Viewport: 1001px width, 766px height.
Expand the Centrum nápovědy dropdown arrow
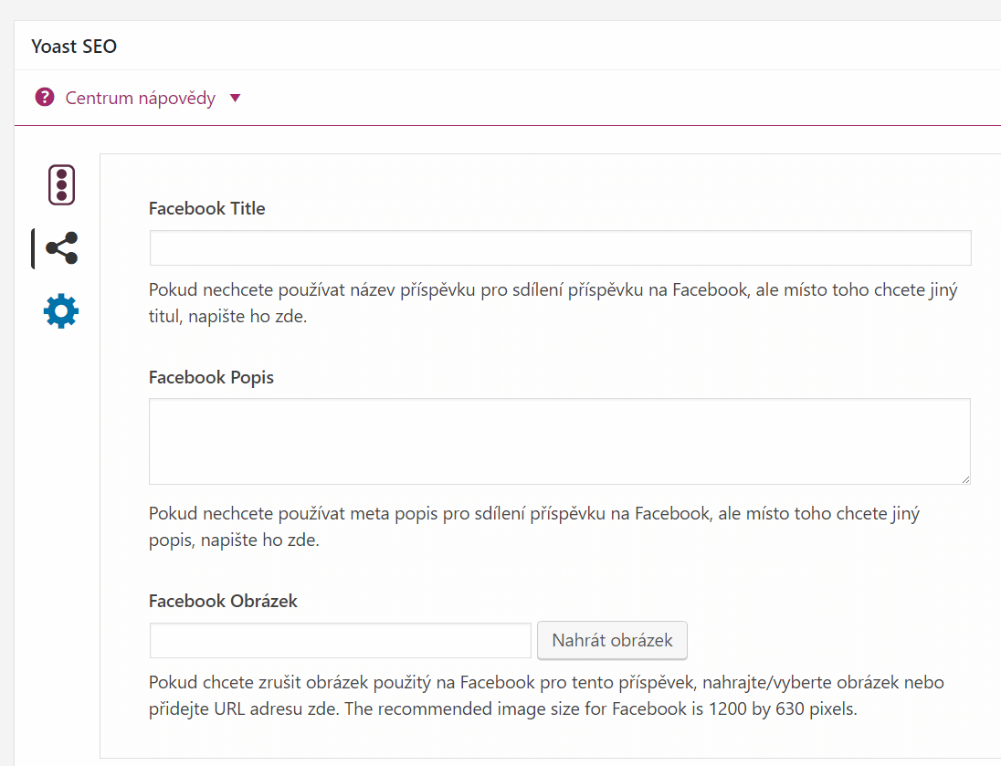point(235,98)
